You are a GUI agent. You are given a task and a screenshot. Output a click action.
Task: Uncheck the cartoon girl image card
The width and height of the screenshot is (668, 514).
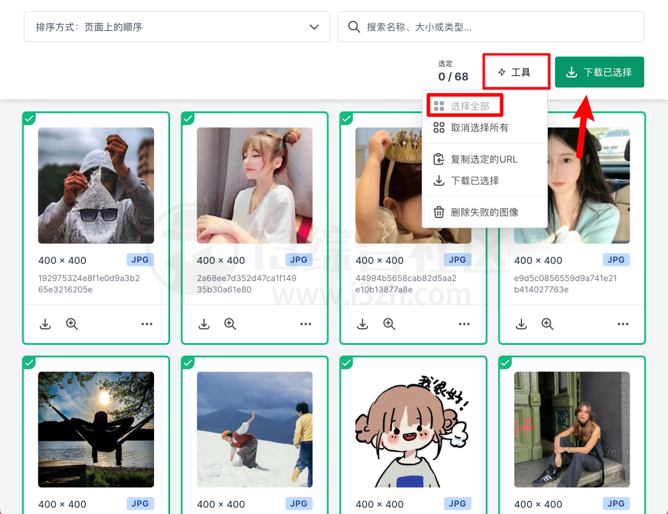[346, 362]
